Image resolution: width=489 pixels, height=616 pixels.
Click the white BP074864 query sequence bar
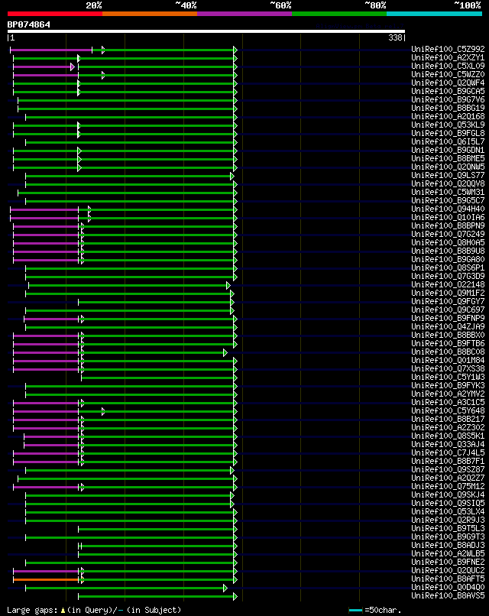206,31
